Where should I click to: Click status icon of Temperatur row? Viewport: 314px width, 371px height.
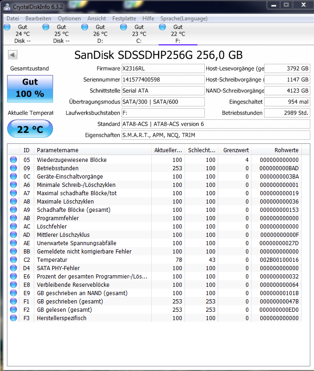click(13, 260)
